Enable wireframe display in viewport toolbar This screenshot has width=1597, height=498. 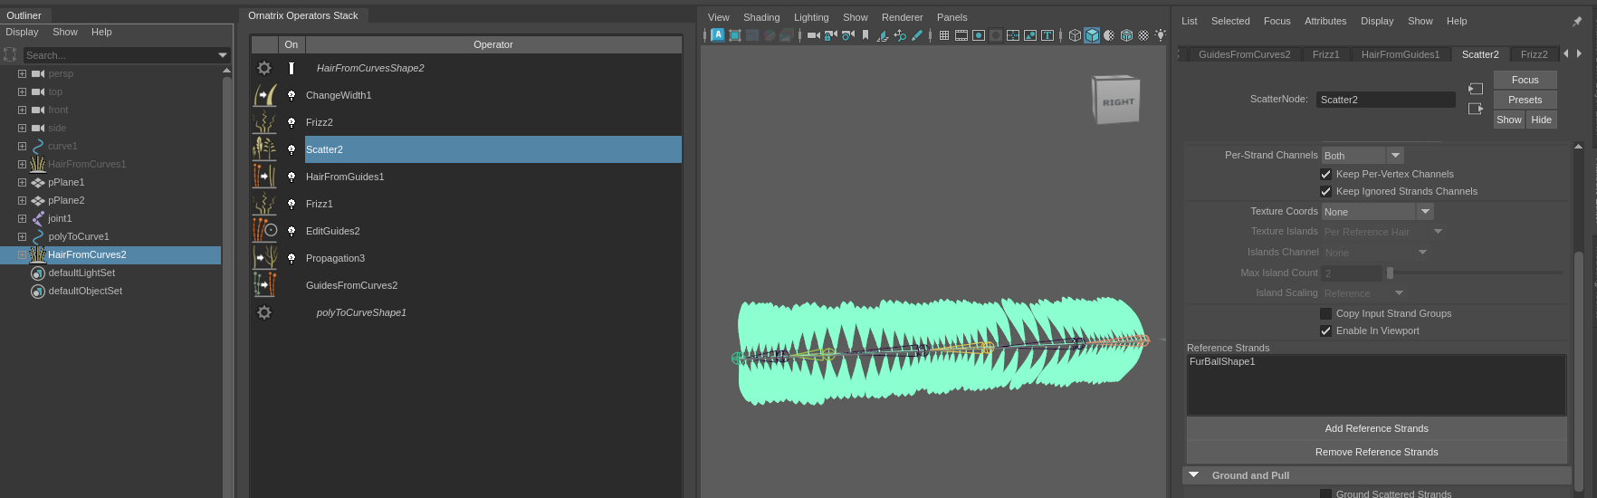click(x=1075, y=35)
